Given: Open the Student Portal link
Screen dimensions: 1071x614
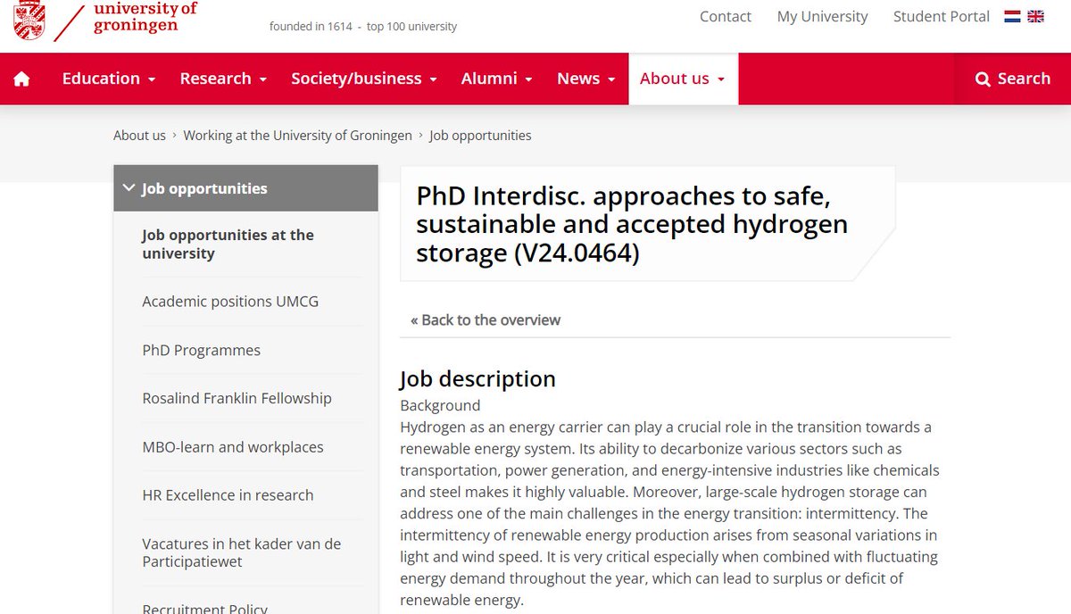Looking at the screenshot, I should [x=942, y=16].
